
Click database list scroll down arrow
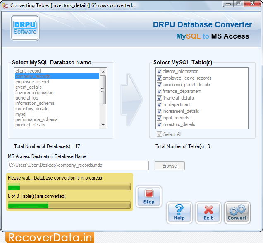coord(103,125)
